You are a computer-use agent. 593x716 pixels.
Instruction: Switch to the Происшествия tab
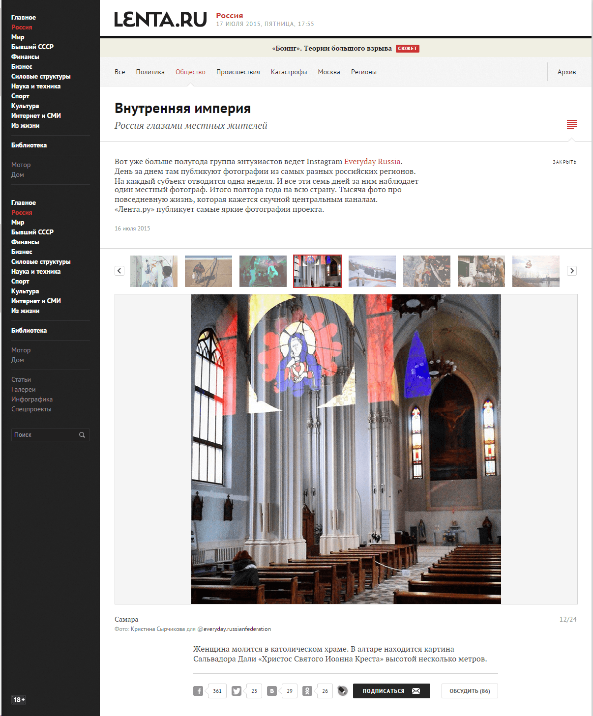(238, 72)
